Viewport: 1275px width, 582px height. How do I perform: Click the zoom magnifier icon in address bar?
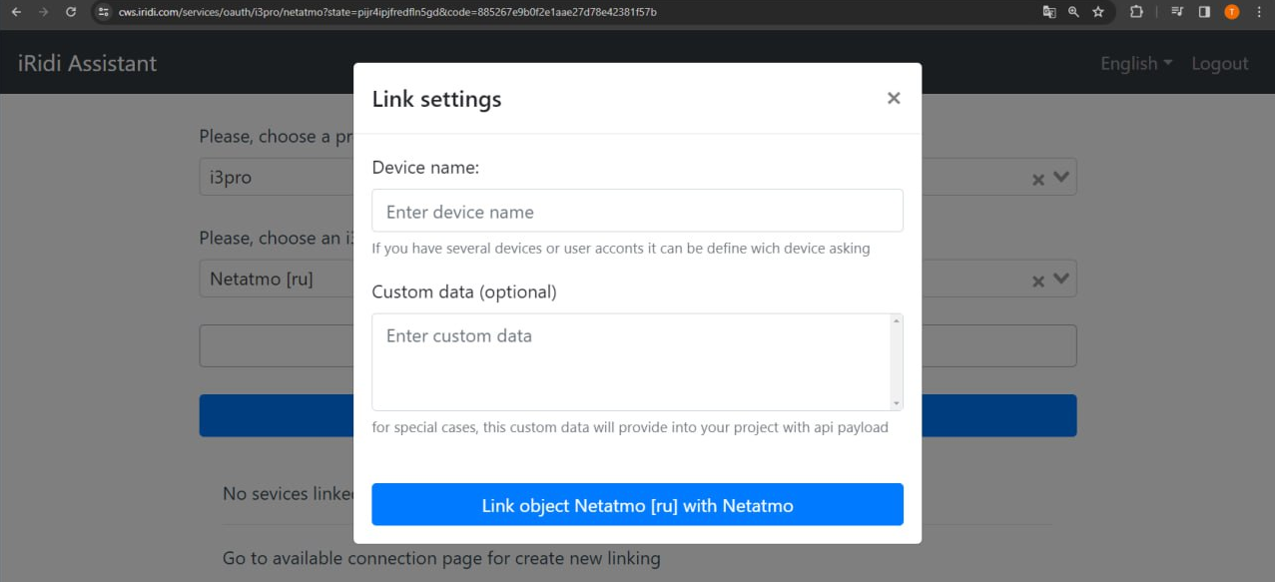coord(1073,12)
